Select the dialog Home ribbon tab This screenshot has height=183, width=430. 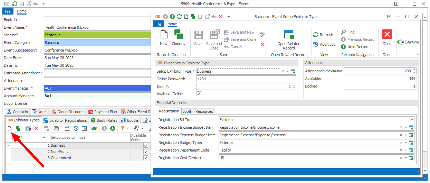172,24
